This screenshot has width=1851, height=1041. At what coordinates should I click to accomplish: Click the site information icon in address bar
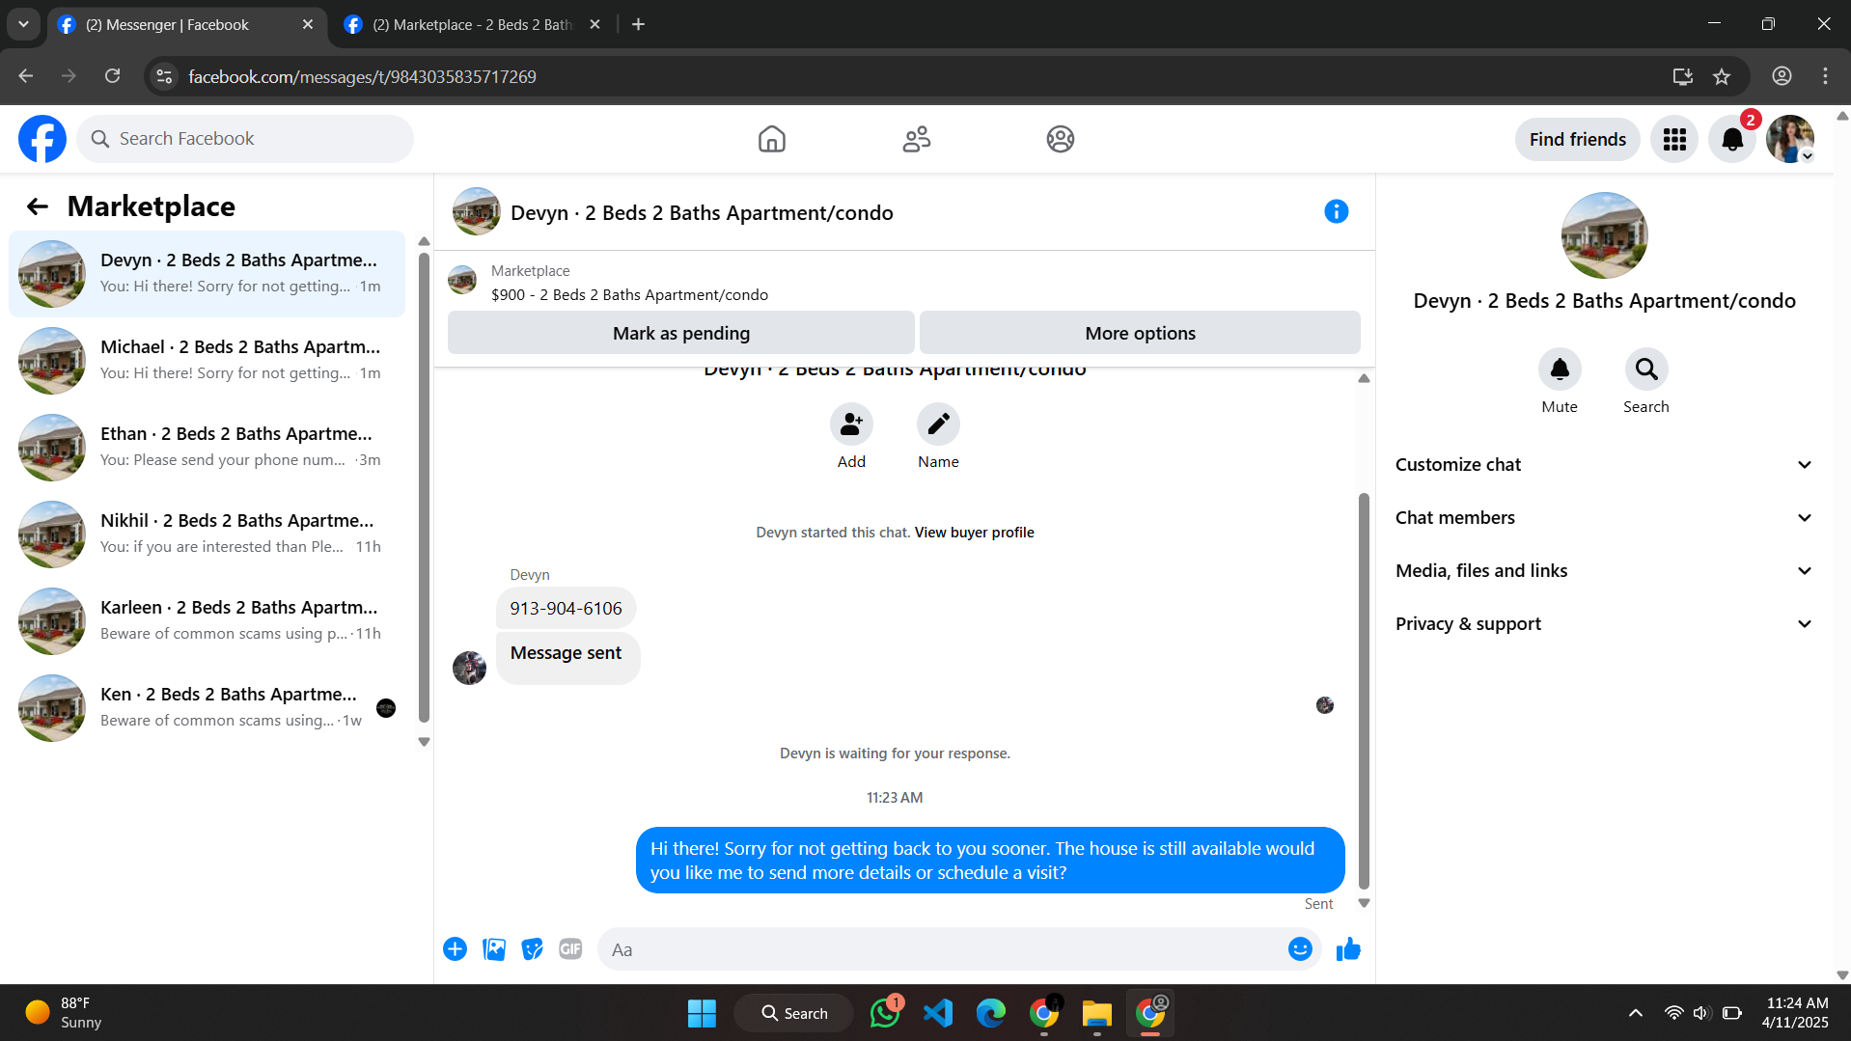(x=165, y=76)
